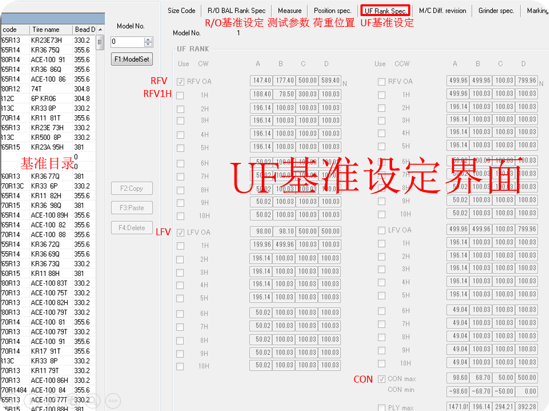Click the Model No. spinner down arrow
The height and width of the screenshot is (411, 549).
(148, 44)
